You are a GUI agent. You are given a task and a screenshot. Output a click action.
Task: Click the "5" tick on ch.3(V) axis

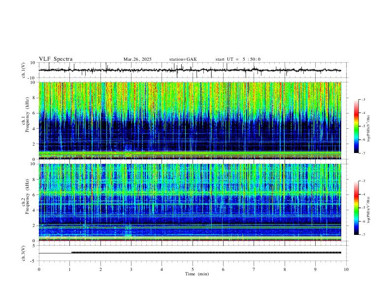click(x=34, y=246)
